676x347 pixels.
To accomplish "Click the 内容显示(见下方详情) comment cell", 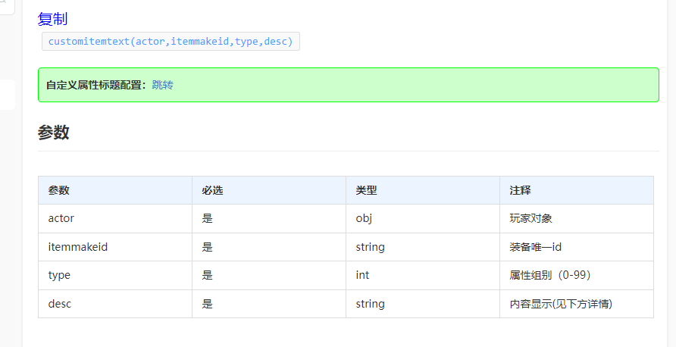I will [577, 304].
